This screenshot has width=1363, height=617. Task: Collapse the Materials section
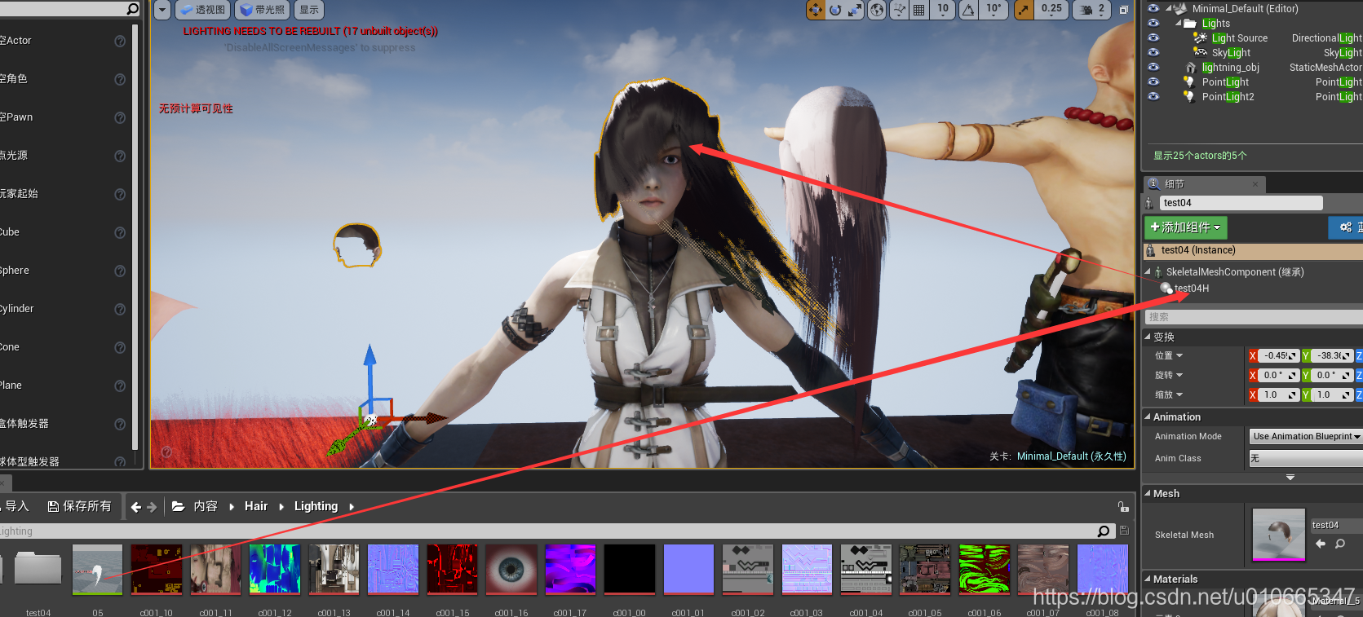(1148, 579)
